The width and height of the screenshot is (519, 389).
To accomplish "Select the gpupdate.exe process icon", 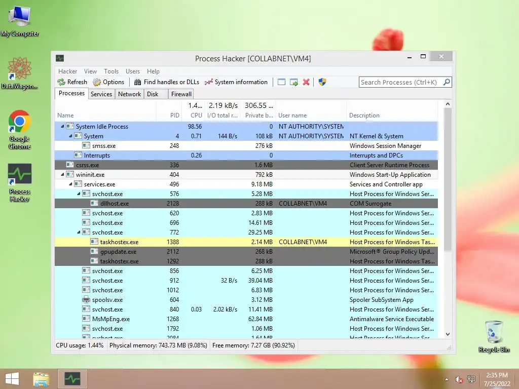I will click(94, 251).
